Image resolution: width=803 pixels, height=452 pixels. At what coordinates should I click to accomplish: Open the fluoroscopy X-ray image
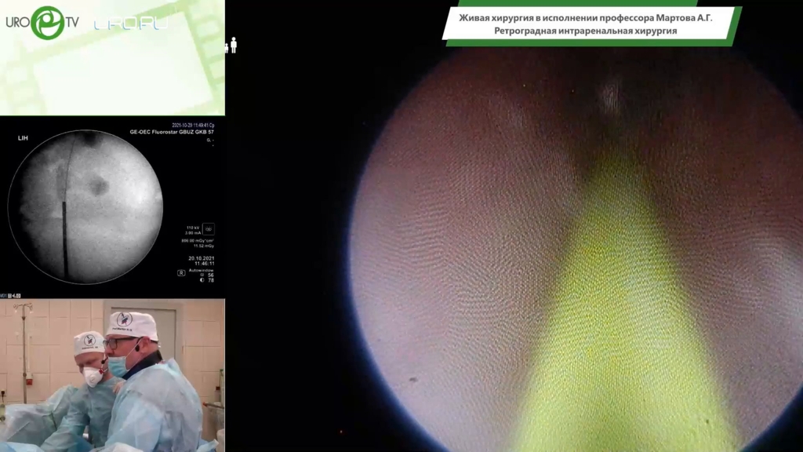[85, 206]
